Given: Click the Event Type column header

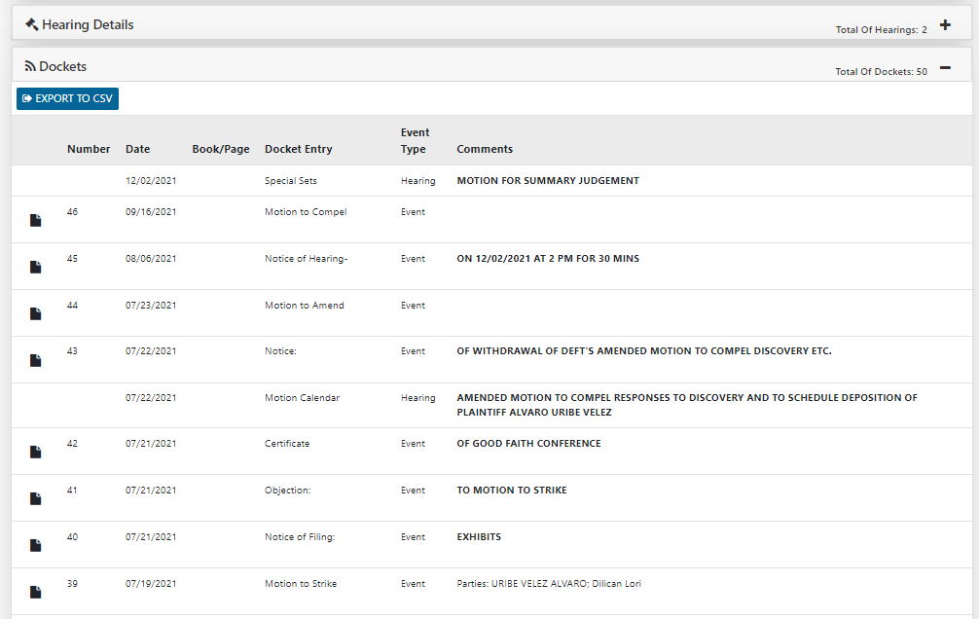Looking at the screenshot, I should (x=416, y=140).
